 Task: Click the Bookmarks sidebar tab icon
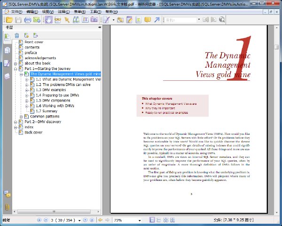click(x=7, y=38)
